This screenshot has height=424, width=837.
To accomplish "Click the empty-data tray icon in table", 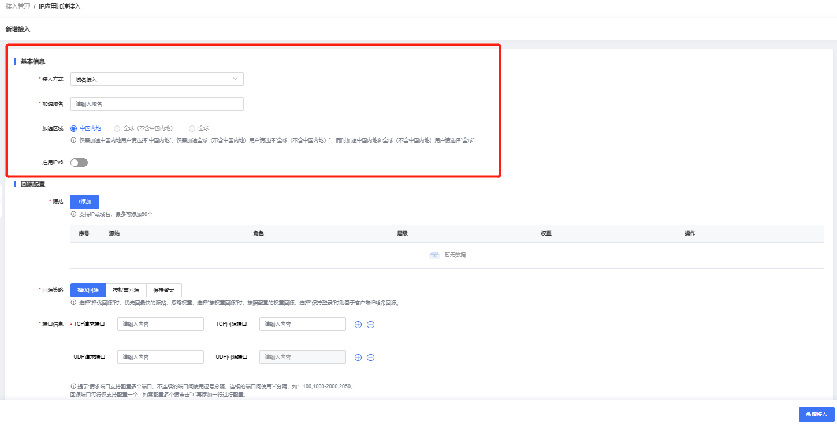I will pyautogui.click(x=434, y=255).
